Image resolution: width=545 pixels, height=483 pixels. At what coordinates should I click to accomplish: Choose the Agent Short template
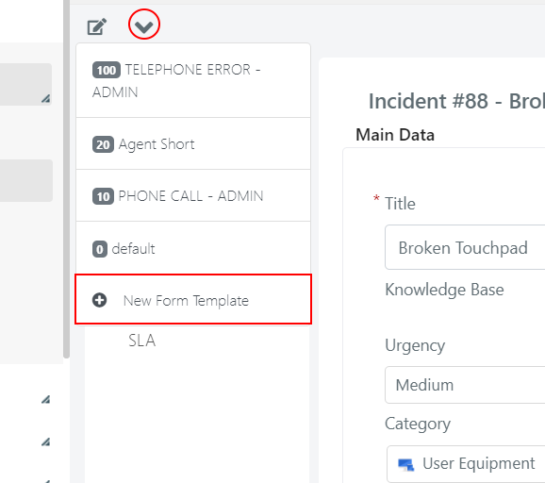tap(193, 144)
